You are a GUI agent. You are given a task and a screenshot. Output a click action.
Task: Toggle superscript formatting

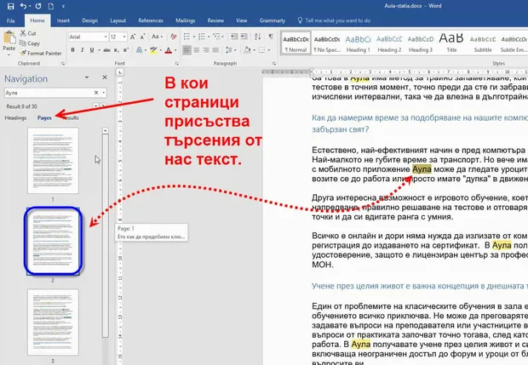125,50
